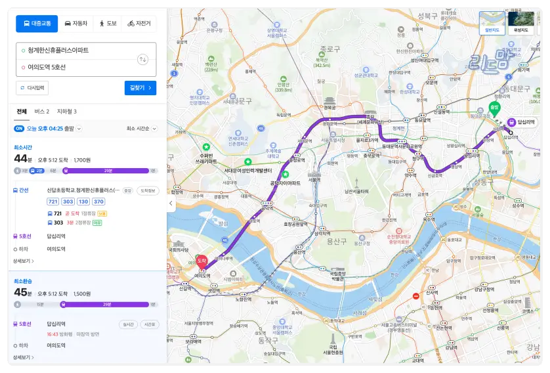Click the 경복궁 palace icon on map

point(329,101)
